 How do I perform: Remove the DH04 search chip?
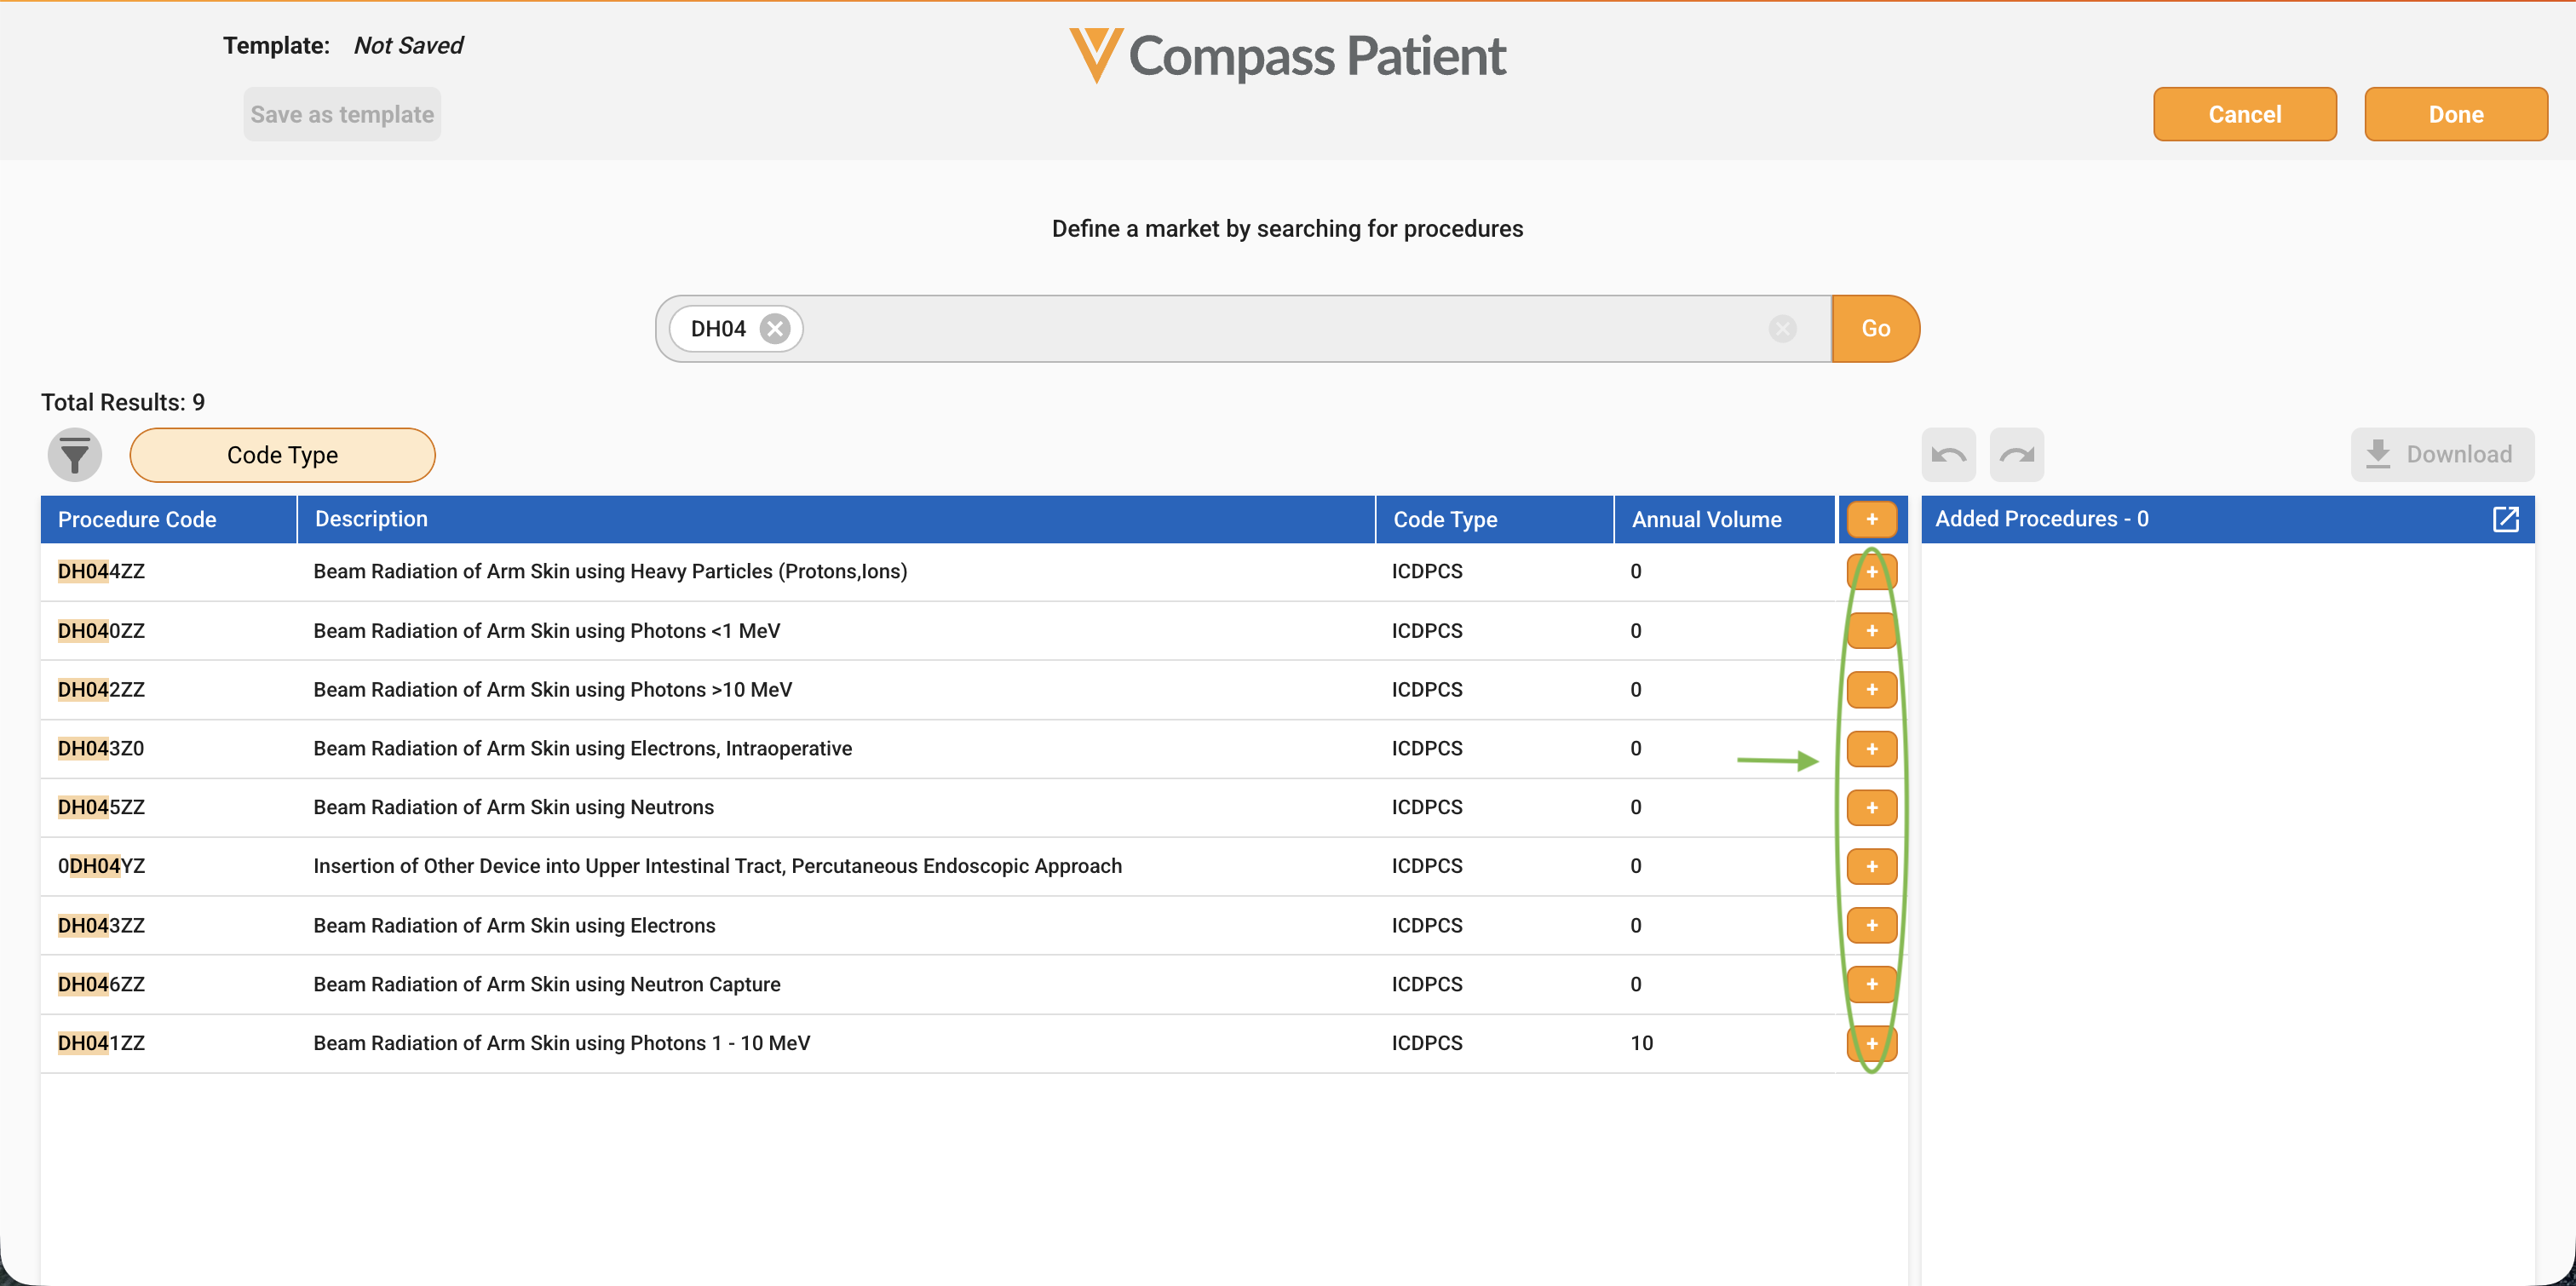[x=775, y=329]
